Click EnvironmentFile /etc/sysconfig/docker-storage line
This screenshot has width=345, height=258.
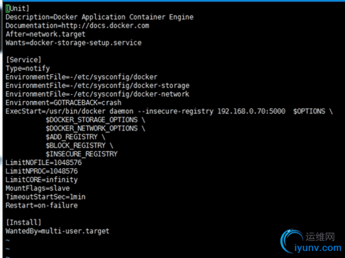point(97,85)
